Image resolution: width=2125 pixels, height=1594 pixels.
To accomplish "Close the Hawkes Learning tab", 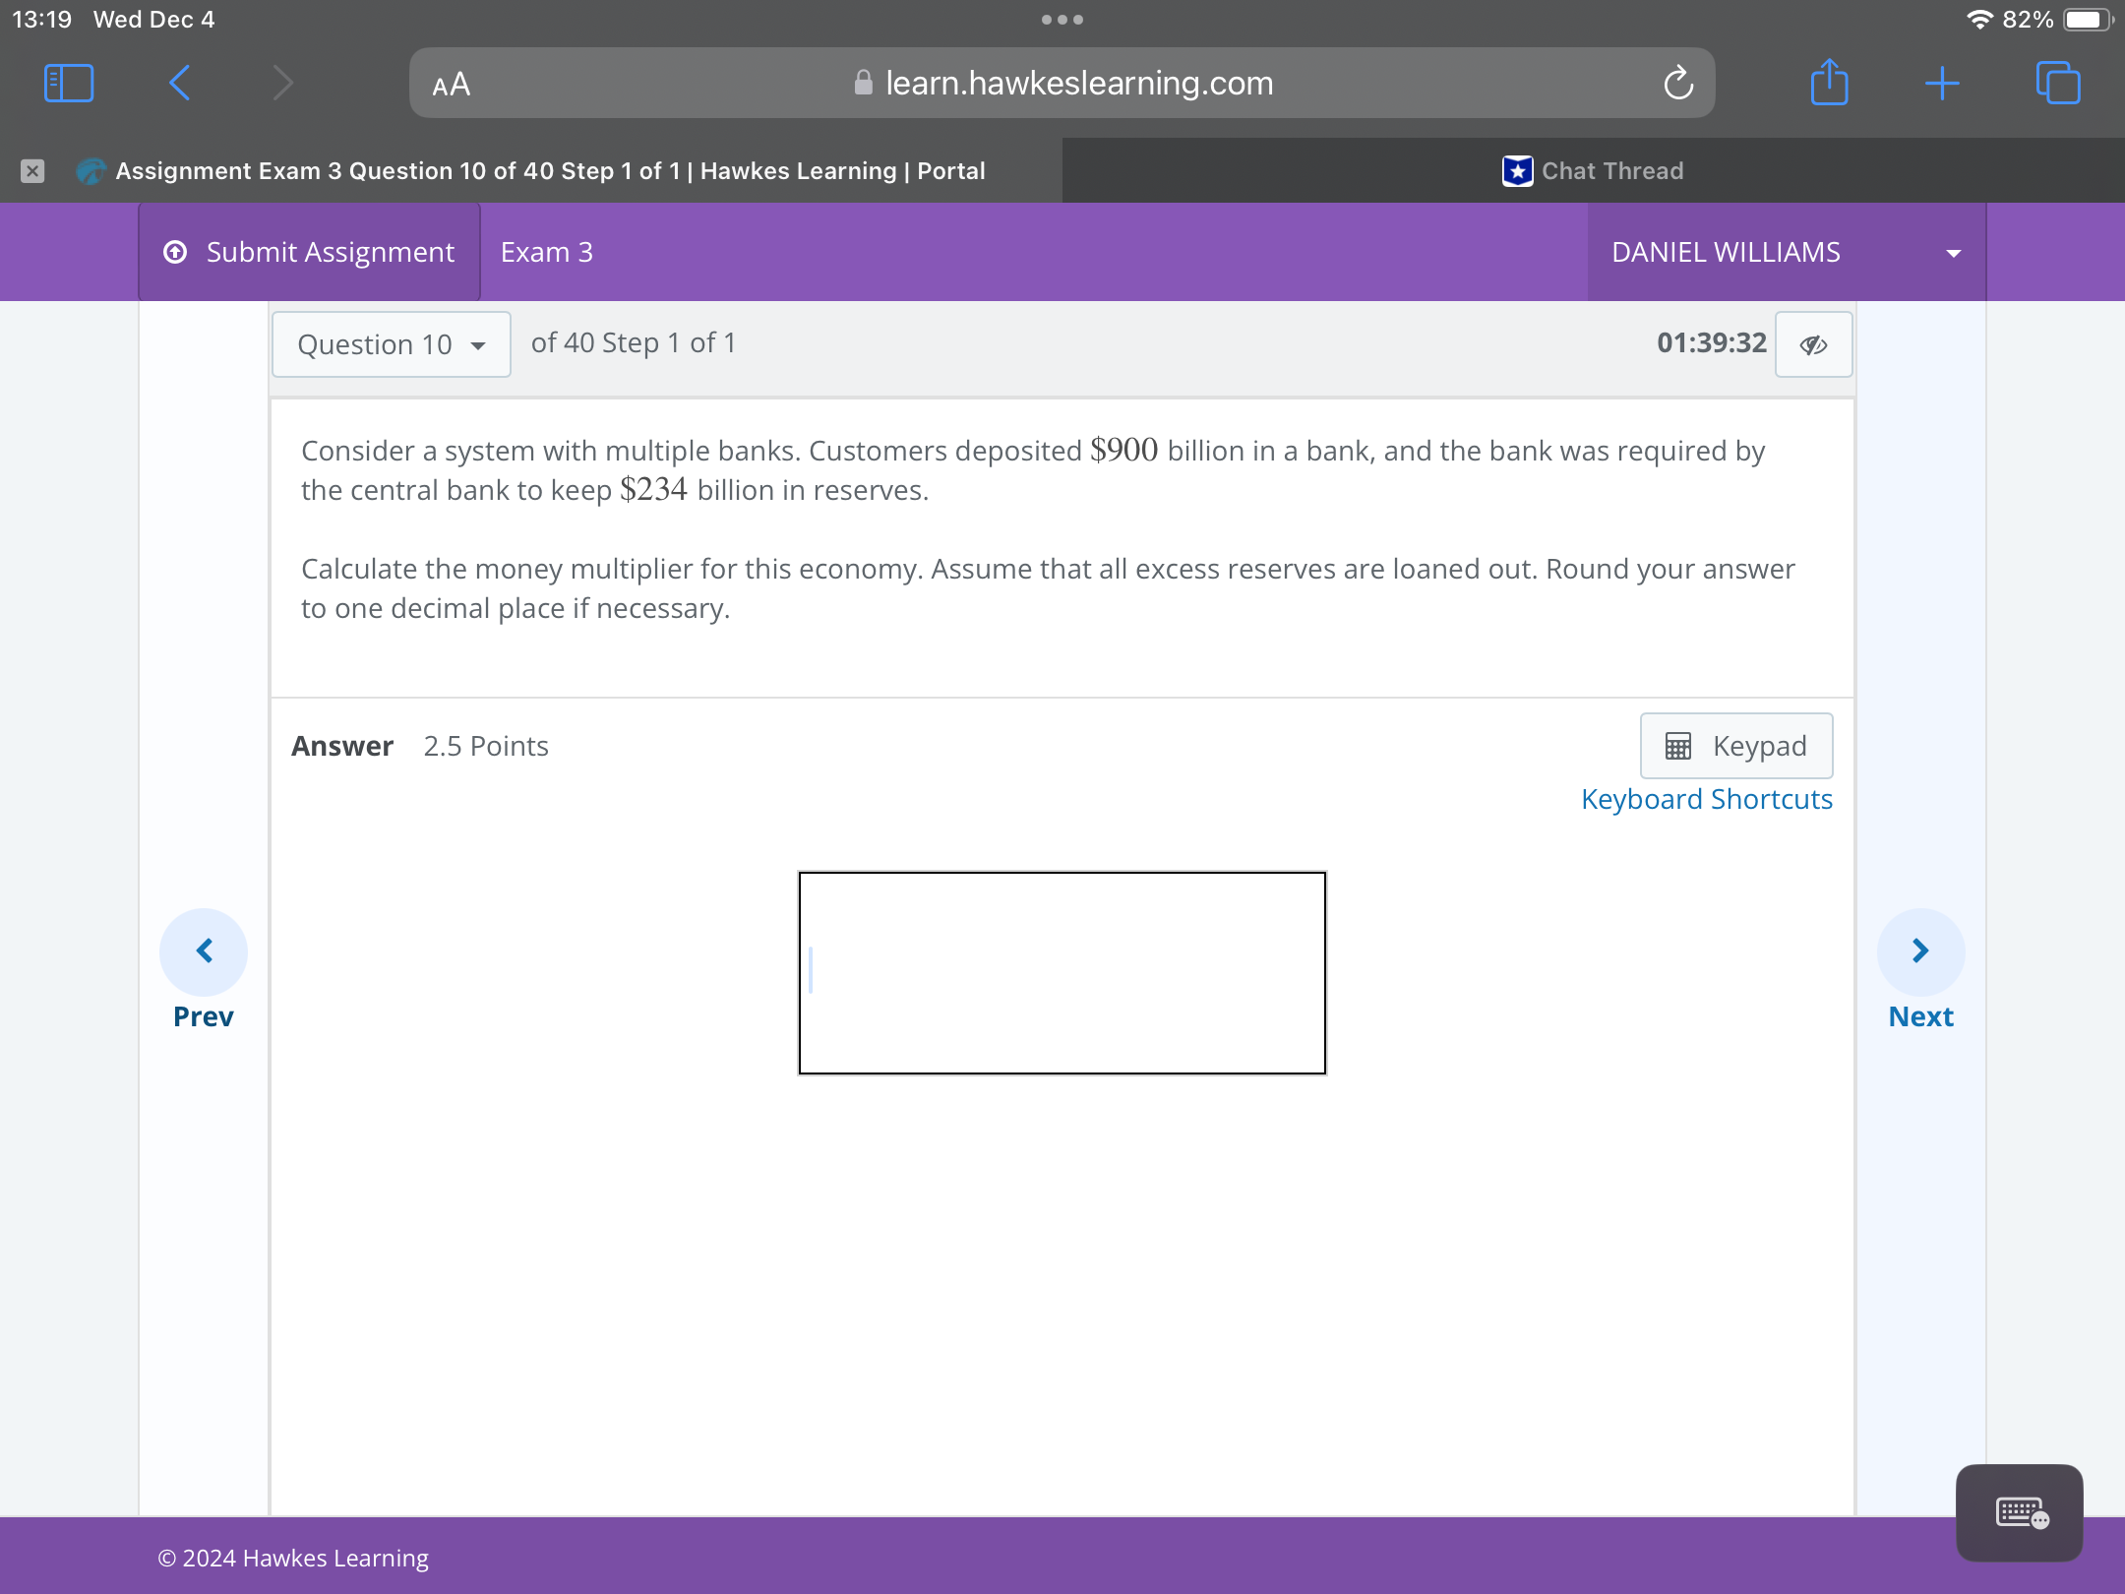I will point(32,171).
